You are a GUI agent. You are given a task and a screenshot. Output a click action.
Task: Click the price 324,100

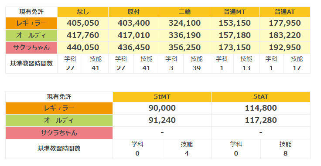click(x=184, y=23)
